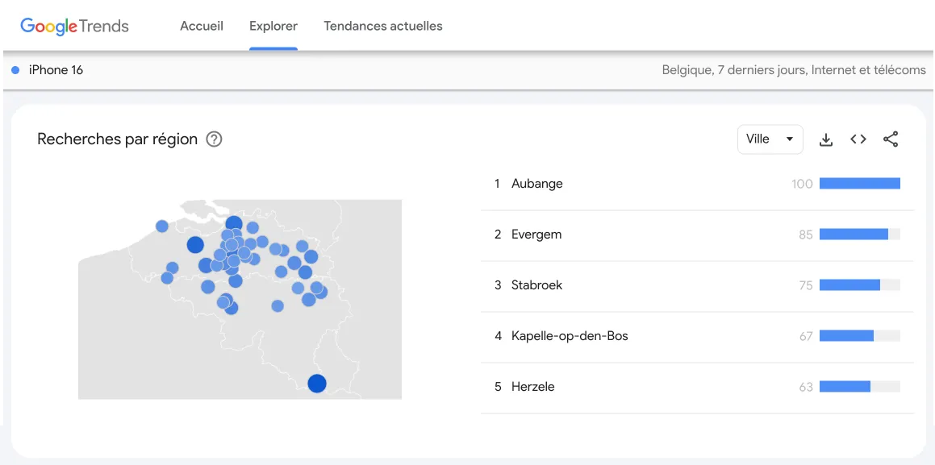Click the rank number 1 beside Aubange
This screenshot has height=465, width=935.
(x=497, y=184)
